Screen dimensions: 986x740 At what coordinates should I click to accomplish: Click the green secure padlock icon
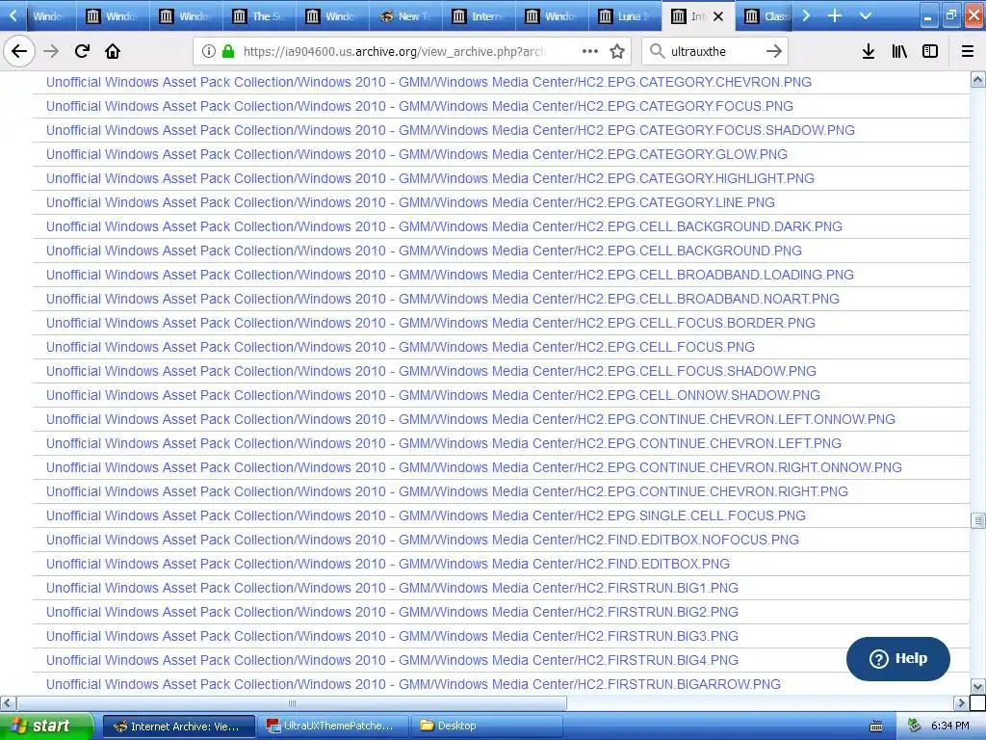tap(228, 51)
